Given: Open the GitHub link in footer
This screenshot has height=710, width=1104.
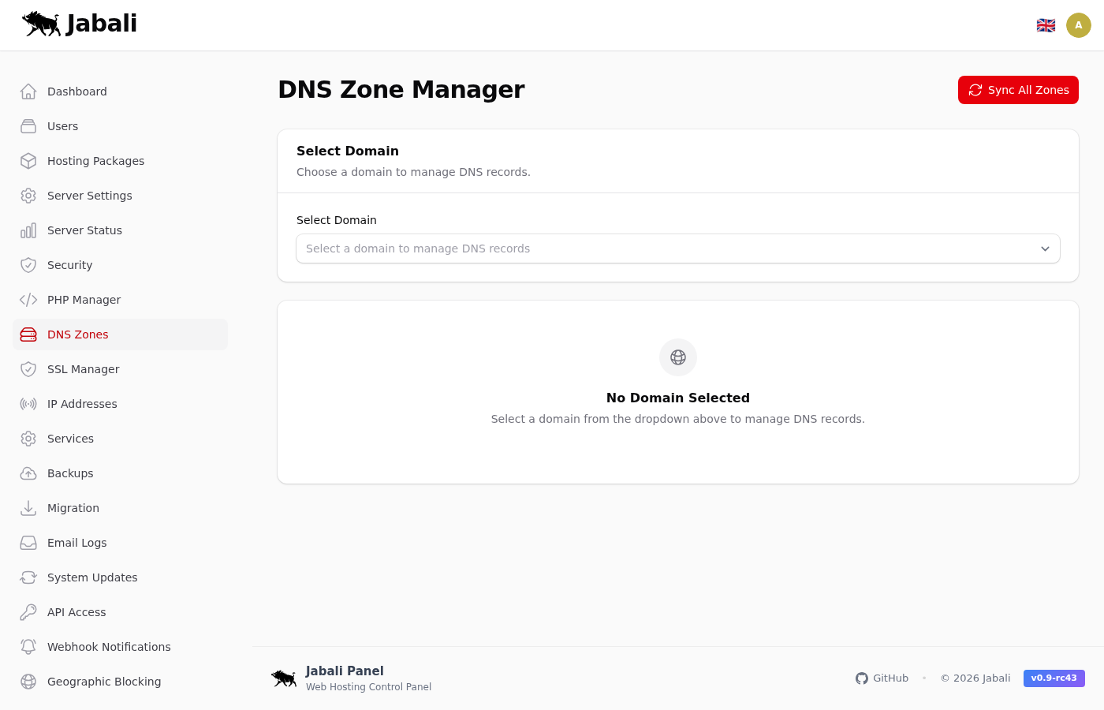Looking at the screenshot, I should pyautogui.click(x=882, y=678).
